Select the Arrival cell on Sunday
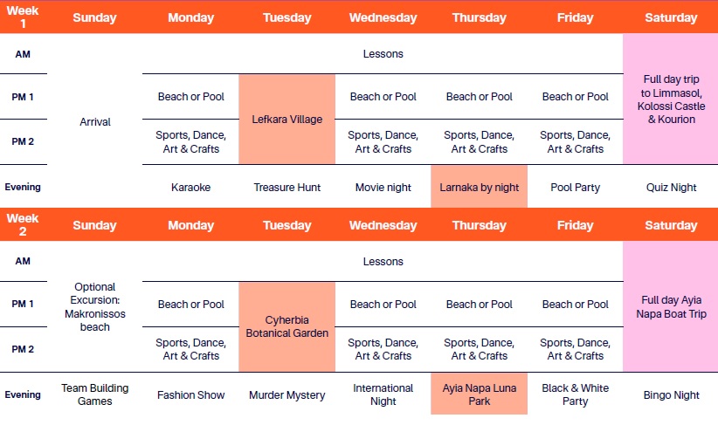 click(94, 122)
